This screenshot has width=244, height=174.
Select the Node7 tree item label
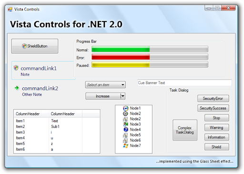135,145
